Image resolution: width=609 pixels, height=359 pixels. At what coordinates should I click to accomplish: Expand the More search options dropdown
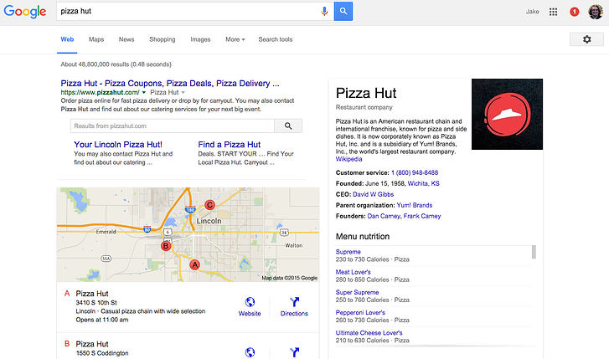(x=235, y=39)
